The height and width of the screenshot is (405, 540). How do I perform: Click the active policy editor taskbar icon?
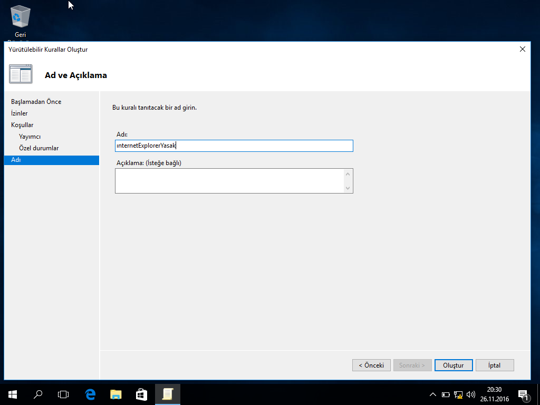coord(168,394)
